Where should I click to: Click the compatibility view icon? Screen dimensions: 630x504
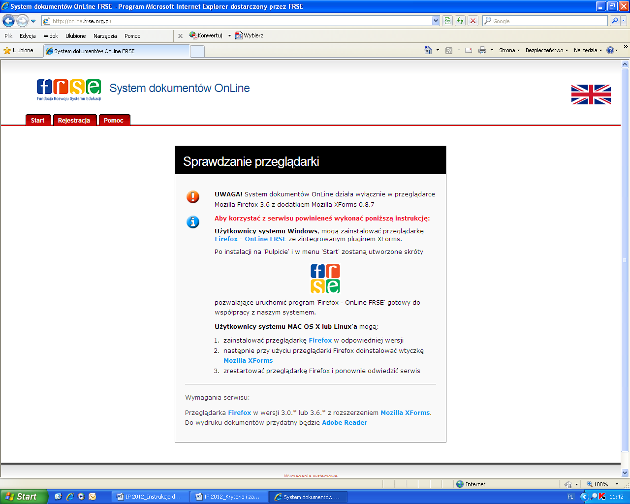(x=447, y=21)
